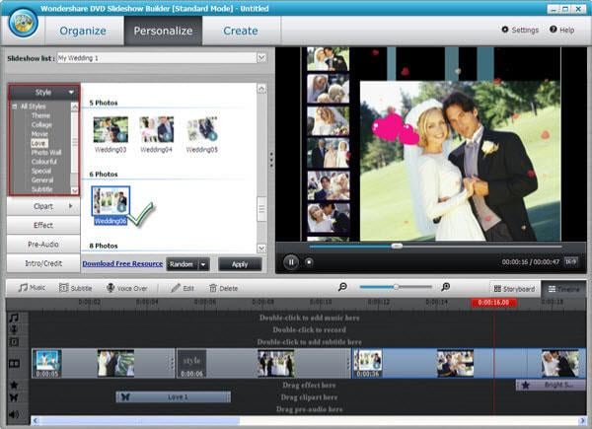Open the Effect panel

(x=43, y=225)
